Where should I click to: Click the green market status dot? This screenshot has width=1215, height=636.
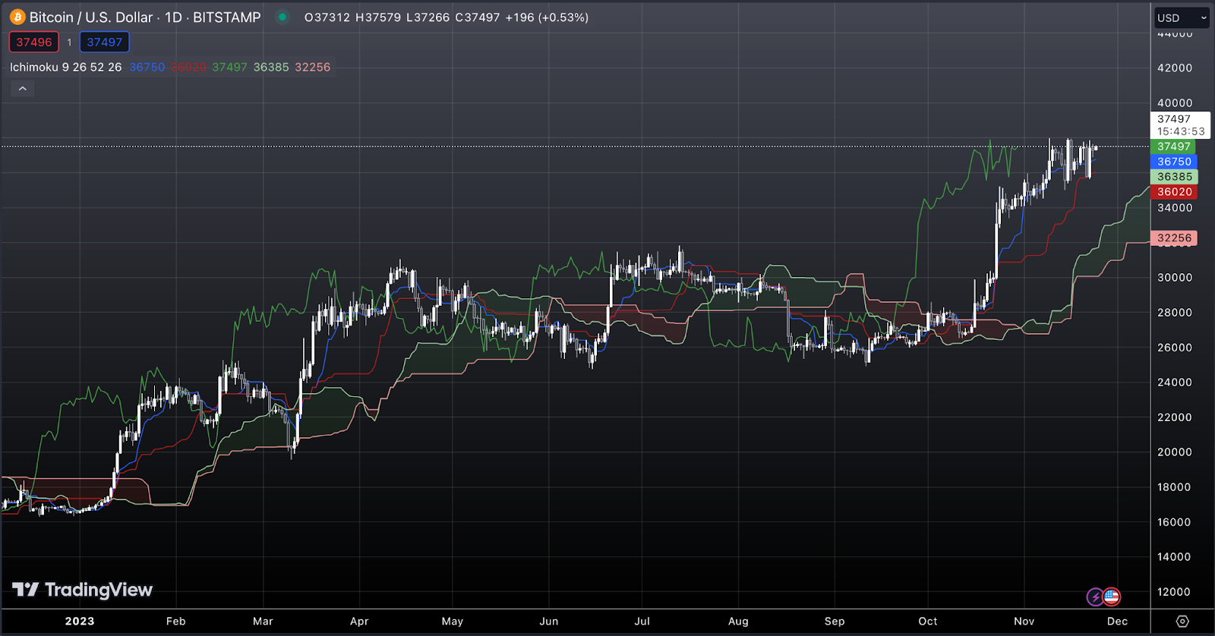[282, 17]
